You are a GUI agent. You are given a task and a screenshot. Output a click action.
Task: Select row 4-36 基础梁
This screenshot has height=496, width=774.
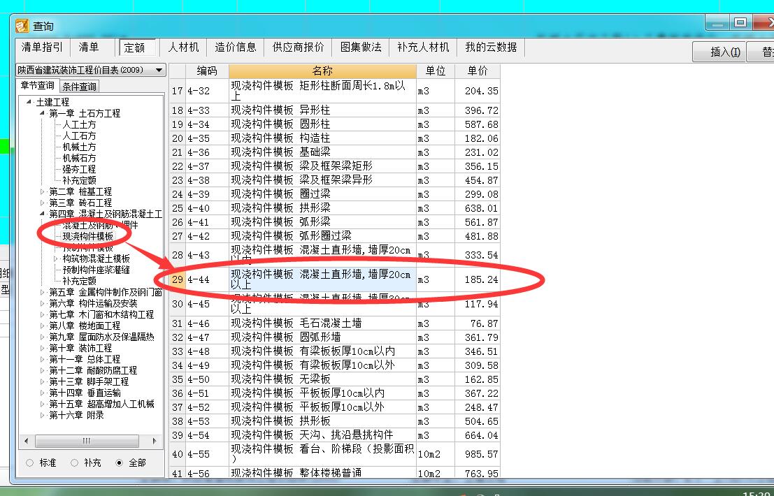[335, 152]
